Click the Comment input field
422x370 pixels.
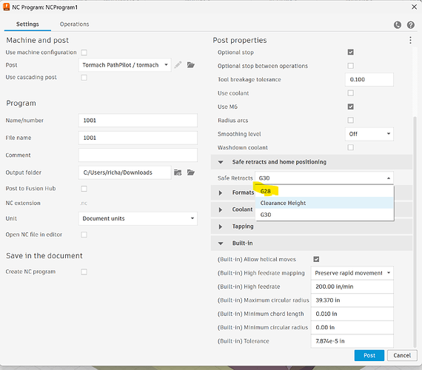138,155
